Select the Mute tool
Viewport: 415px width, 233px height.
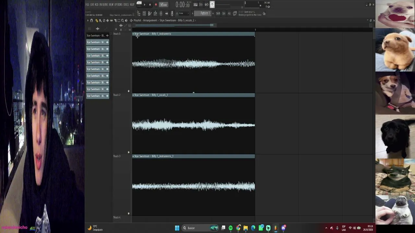pos(108,20)
